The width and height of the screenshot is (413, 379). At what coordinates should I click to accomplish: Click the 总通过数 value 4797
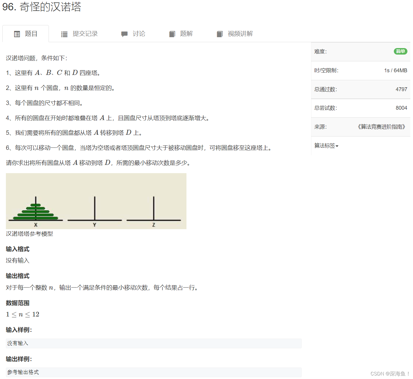click(401, 89)
